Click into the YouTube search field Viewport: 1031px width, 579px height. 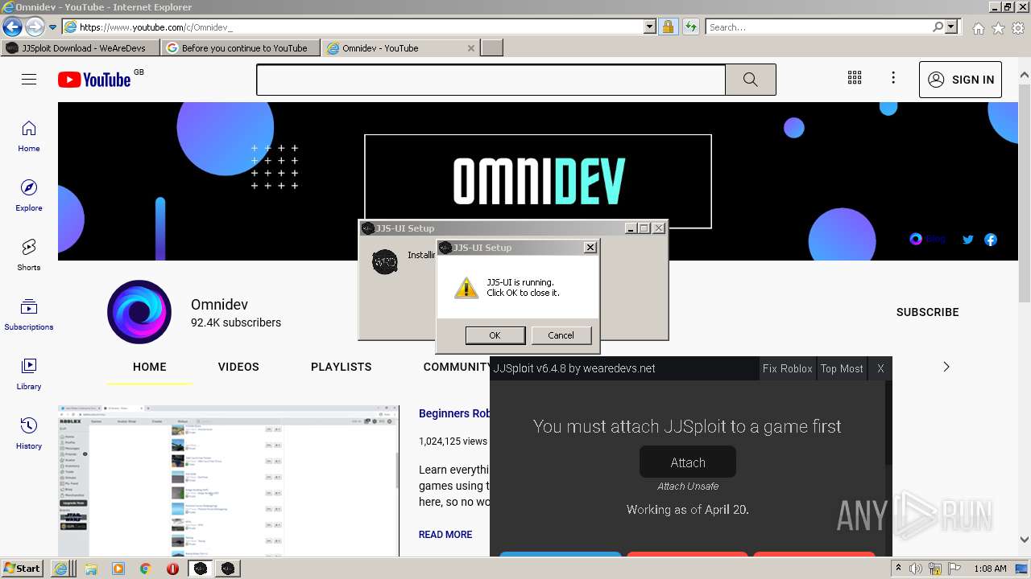(x=491, y=80)
